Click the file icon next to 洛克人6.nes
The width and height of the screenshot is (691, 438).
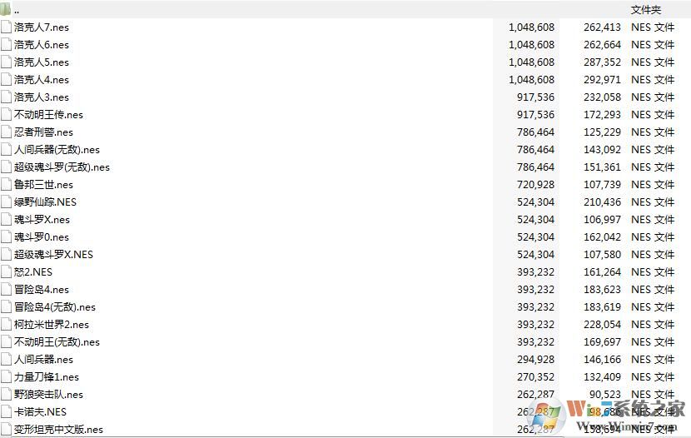tap(6, 44)
